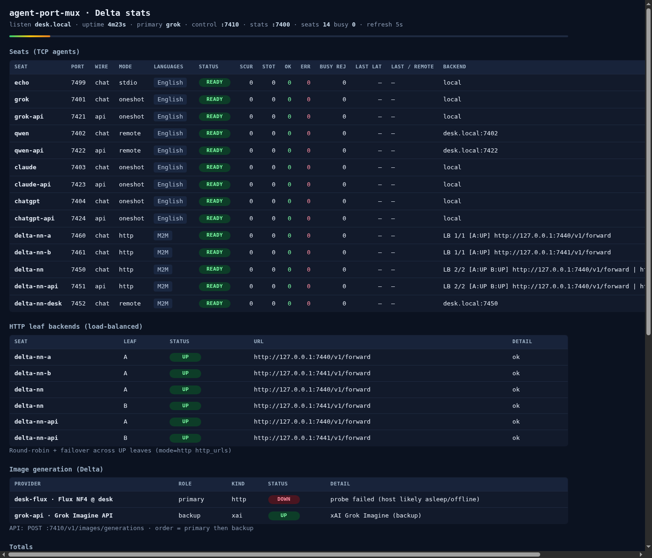This screenshot has height=558, width=652.
Task: Click the URL column header
Action: tap(258, 341)
